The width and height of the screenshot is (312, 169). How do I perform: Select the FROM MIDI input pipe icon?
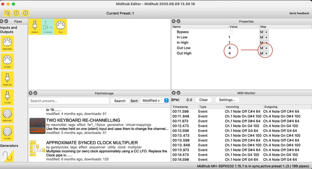click(x=7, y=44)
